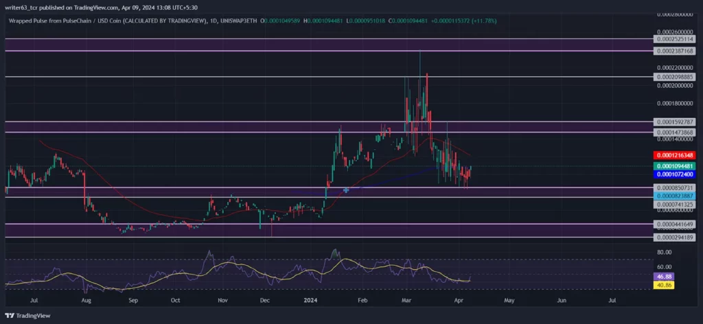This screenshot has width=703, height=324.
Task: Select the 0.0000441649 price label
Action: coord(675,224)
